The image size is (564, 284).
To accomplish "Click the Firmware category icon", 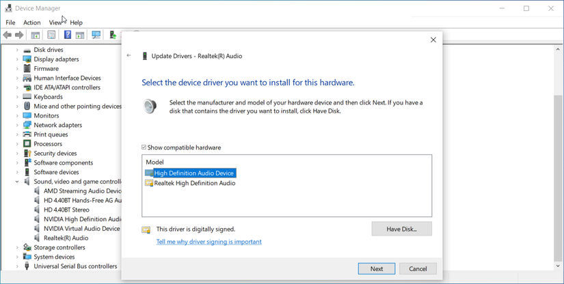I will pyautogui.click(x=27, y=68).
